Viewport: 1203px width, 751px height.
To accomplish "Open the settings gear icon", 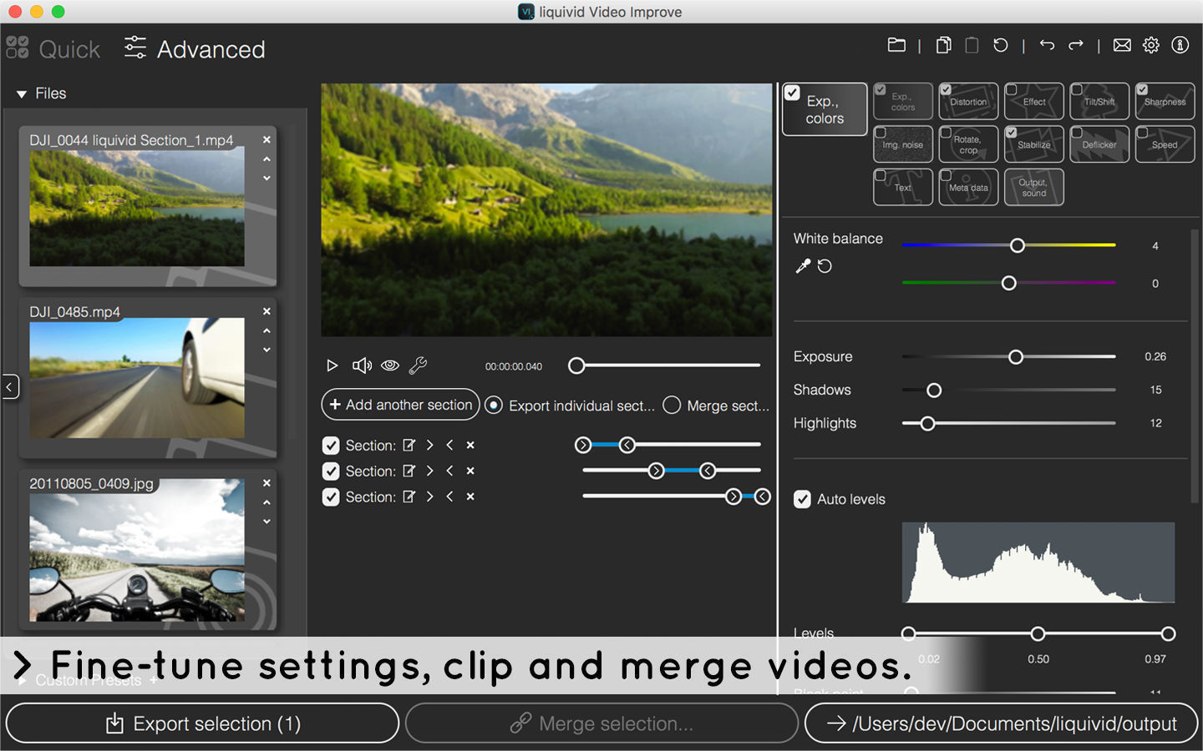I will [1150, 45].
